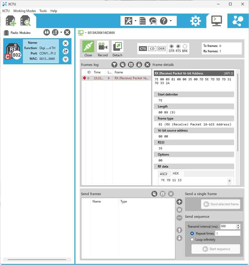Click the frame details vertical scrollbar

(x=238, y=112)
